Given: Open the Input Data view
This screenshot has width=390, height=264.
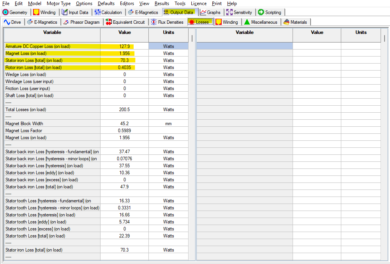Looking at the screenshot, I should point(76,12).
